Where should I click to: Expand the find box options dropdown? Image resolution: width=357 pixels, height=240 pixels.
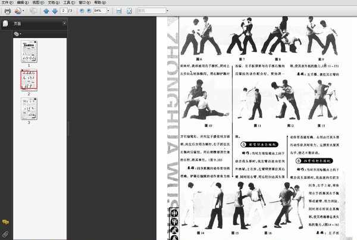pos(167,11)
